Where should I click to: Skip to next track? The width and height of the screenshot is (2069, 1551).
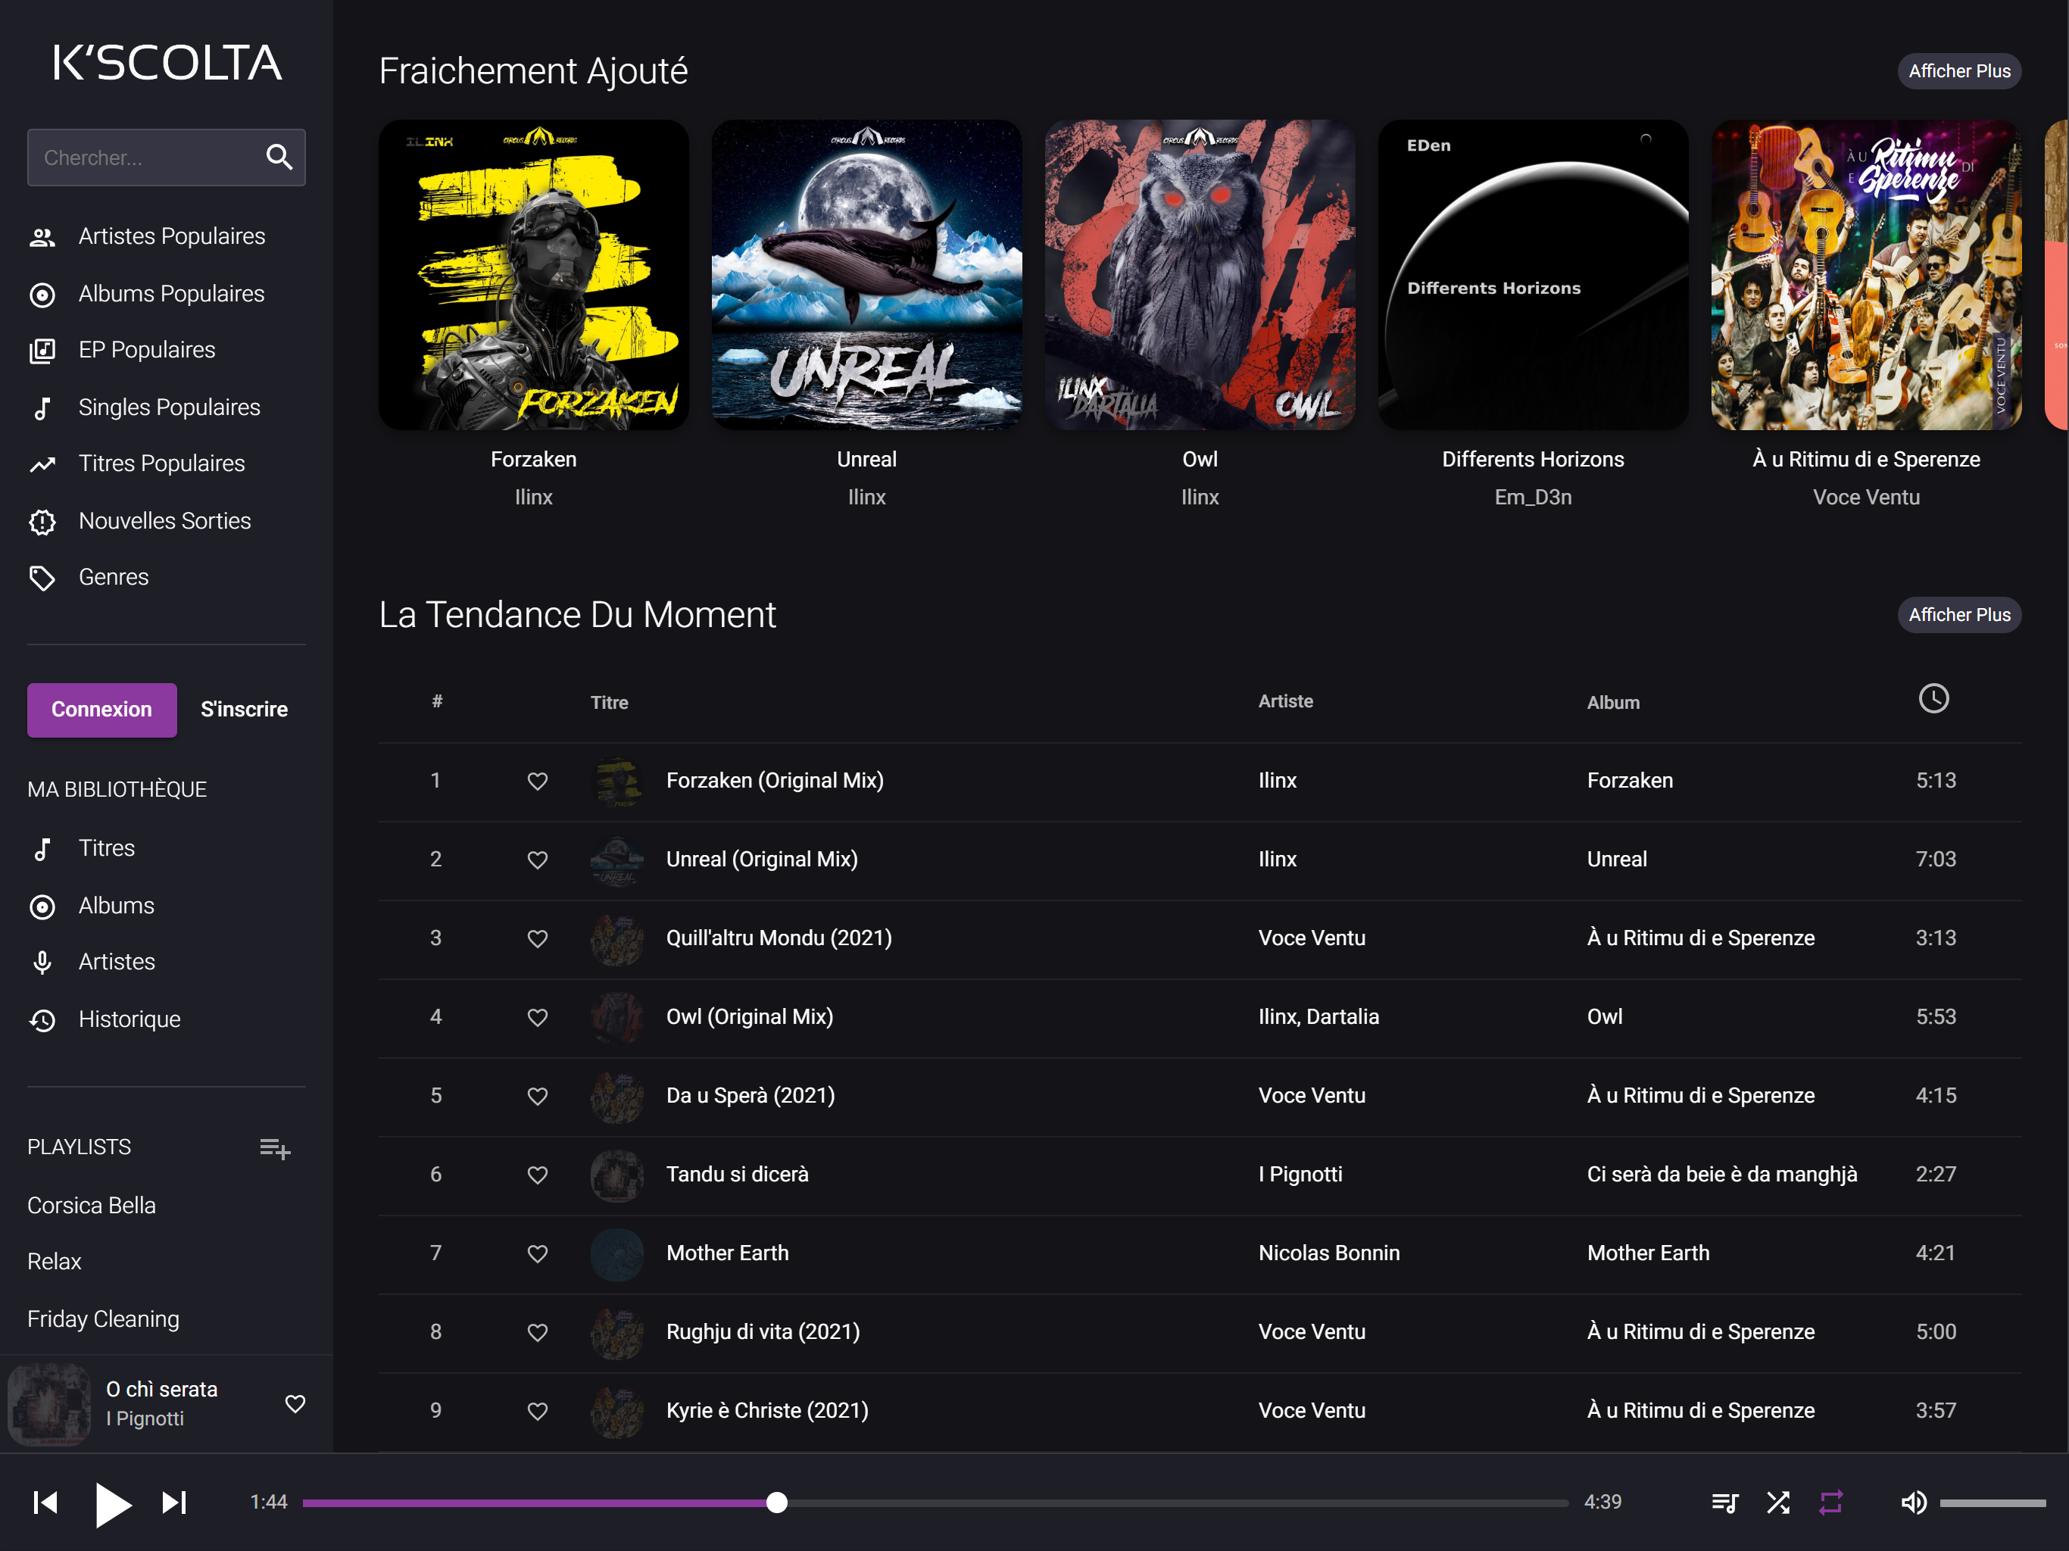[175, 1503]
